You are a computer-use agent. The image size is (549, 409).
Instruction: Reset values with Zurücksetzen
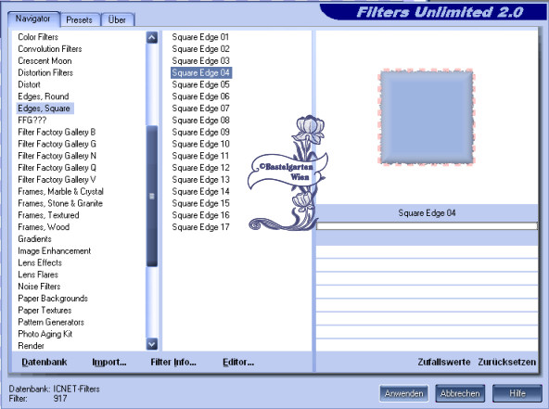507,362
